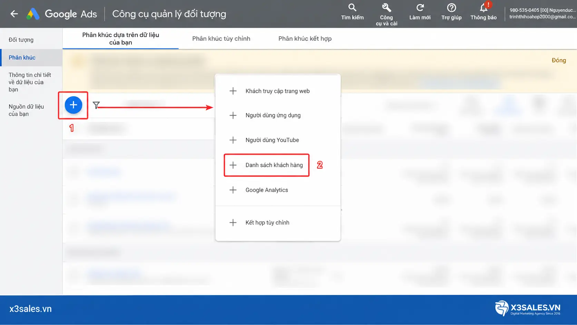Click plus icon beside Danh sách khách hàng
This screenshot has width=577, height=325.
(233, 165)
